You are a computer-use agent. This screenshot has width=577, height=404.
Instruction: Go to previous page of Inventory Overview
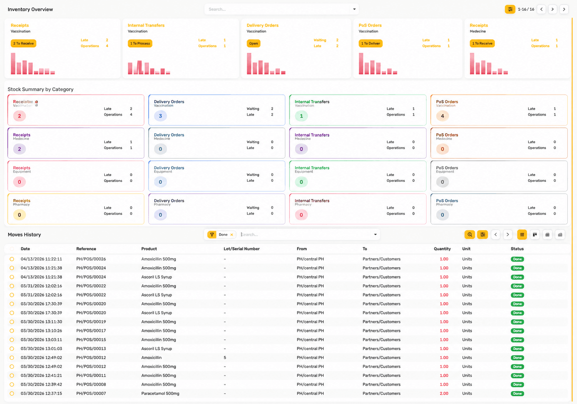(x=542, y=9)
